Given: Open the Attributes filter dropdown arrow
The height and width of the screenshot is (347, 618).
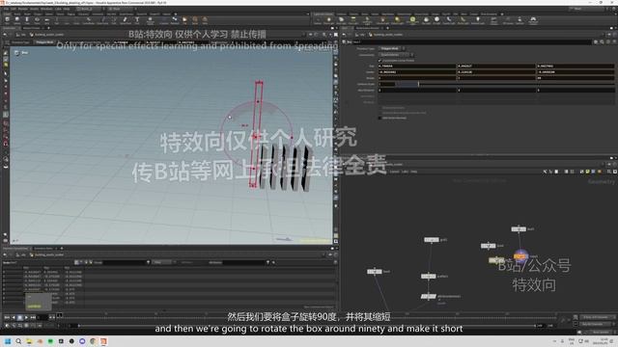Looking at the screenshot, I should tap(268, 262).
